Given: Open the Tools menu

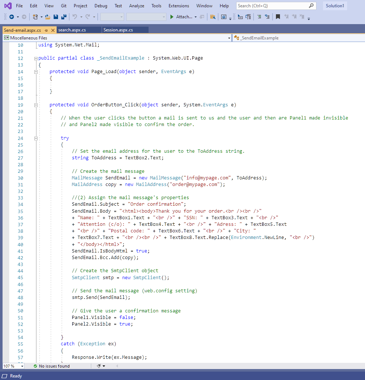Looking at the screenshot, I should (156, 5).
